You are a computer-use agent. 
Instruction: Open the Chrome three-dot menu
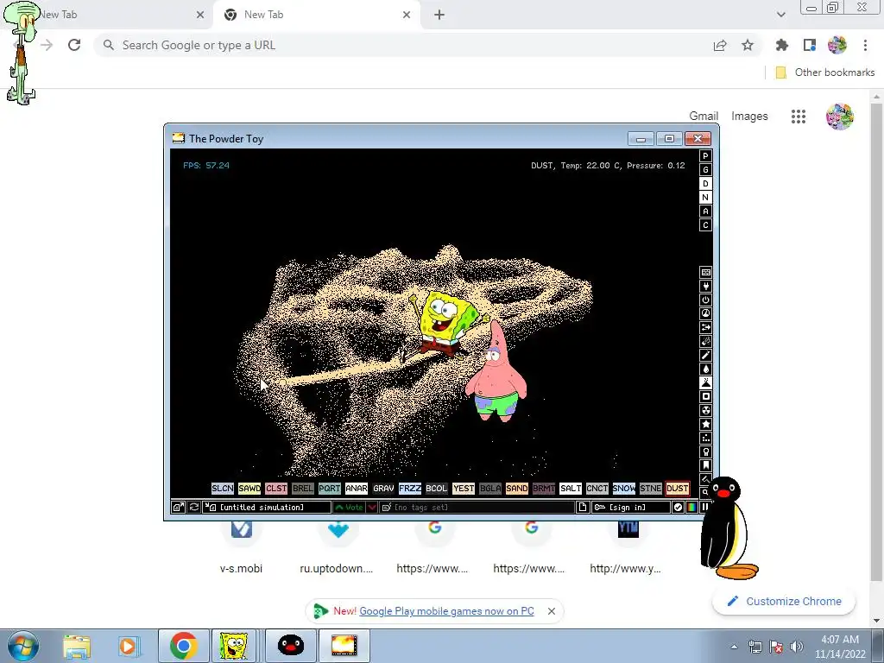pos(865,45)
